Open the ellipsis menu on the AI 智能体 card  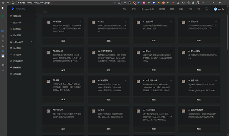80,22
